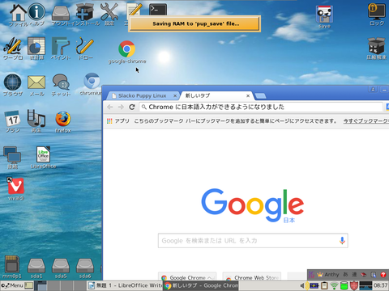Viewport: 389px width, 291px height.
Task: Click the red help icon on Anthy toolbar
Action: pyautogui.click(x=383, y=275)
